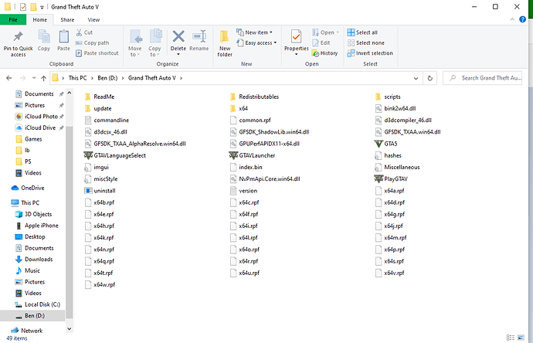This screenshot has height=343, width=533.
Task: Select the commandline file
Action: 107,121
